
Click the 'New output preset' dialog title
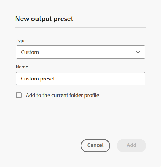point(44,19)
